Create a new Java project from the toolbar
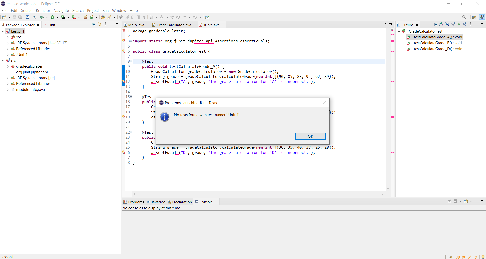The image size is (486, 259). pyautogui.click(x=85, y=17)
